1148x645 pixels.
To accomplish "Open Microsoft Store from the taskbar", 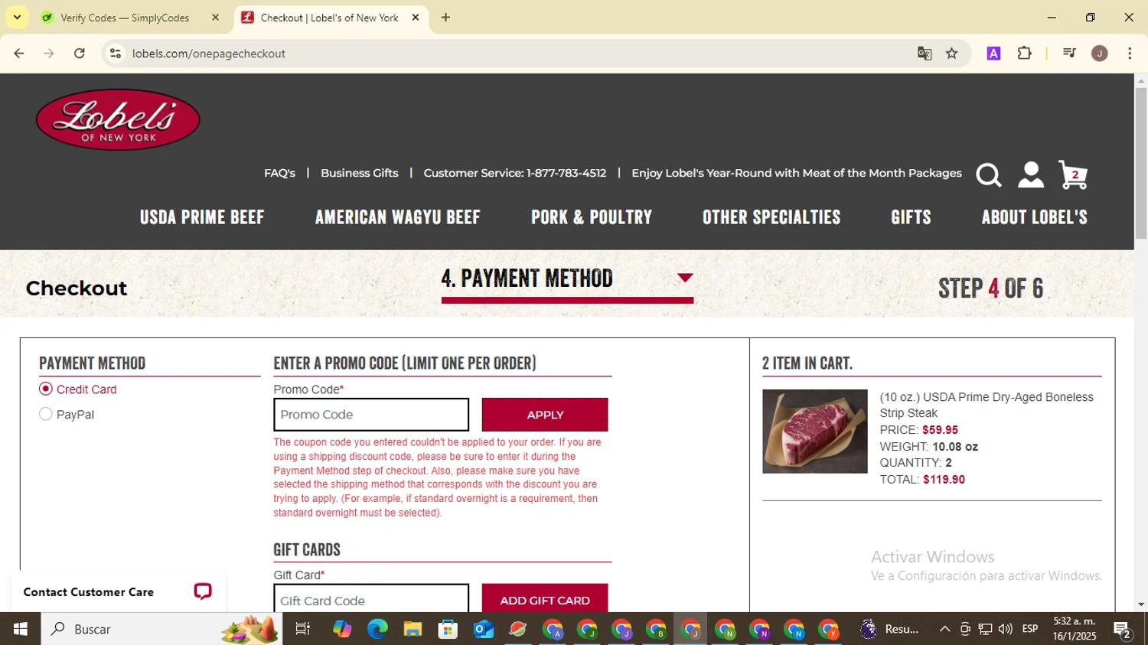I will pos(448,629).
